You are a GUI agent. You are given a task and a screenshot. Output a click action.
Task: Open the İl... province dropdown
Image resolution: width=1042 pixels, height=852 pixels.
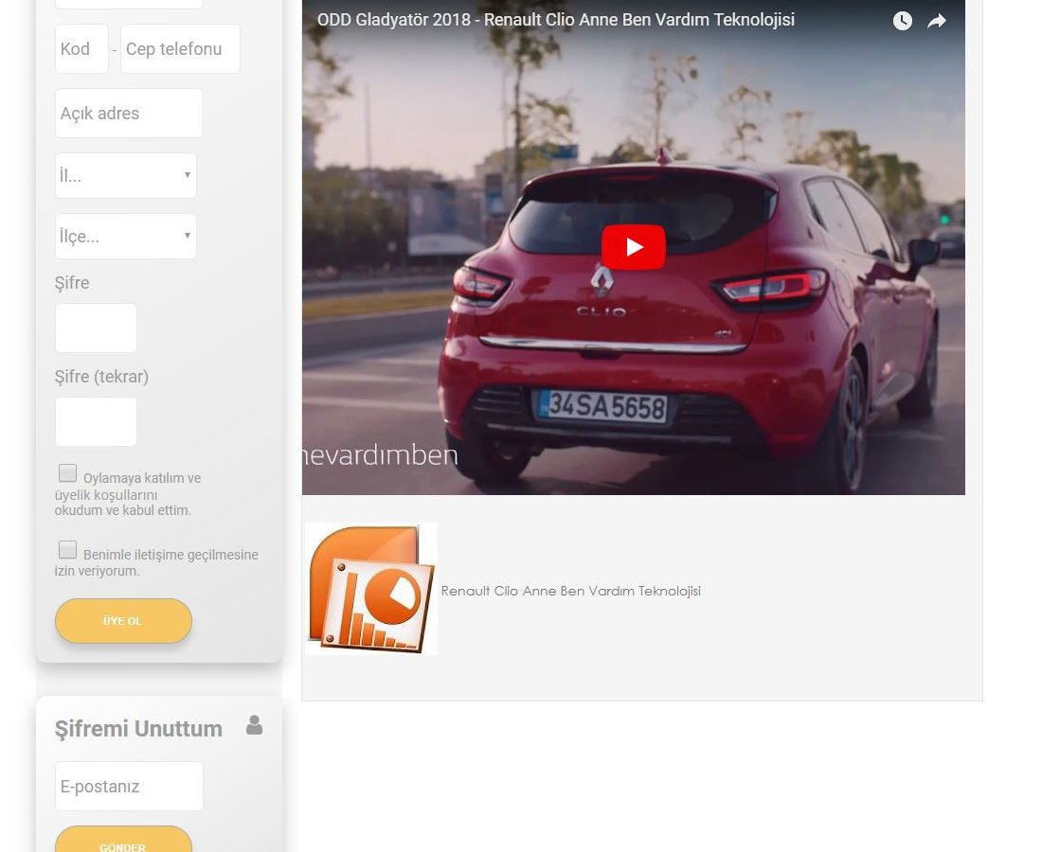126,175
